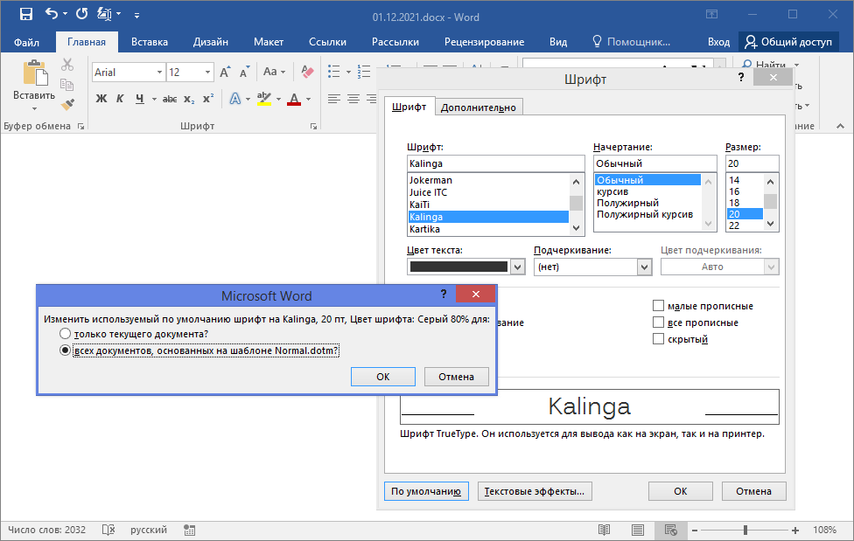
Task: Zoom in with the plus button
Action: 795,530
